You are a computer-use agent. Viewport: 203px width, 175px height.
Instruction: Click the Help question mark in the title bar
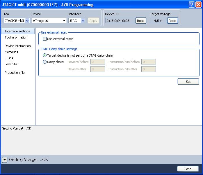[x=192, y=5]
